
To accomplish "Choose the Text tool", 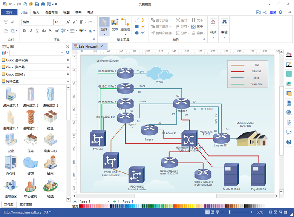I will 115,26.
